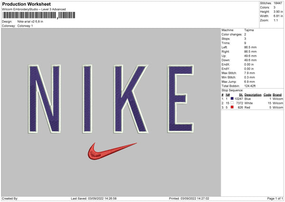The width and height of the screenshot is (285, 202).
Task: Click the height value '3.90 in'
Action: tap(278, 11)
